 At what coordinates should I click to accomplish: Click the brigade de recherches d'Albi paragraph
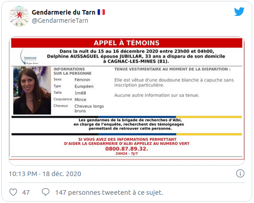tap(129, 124)
